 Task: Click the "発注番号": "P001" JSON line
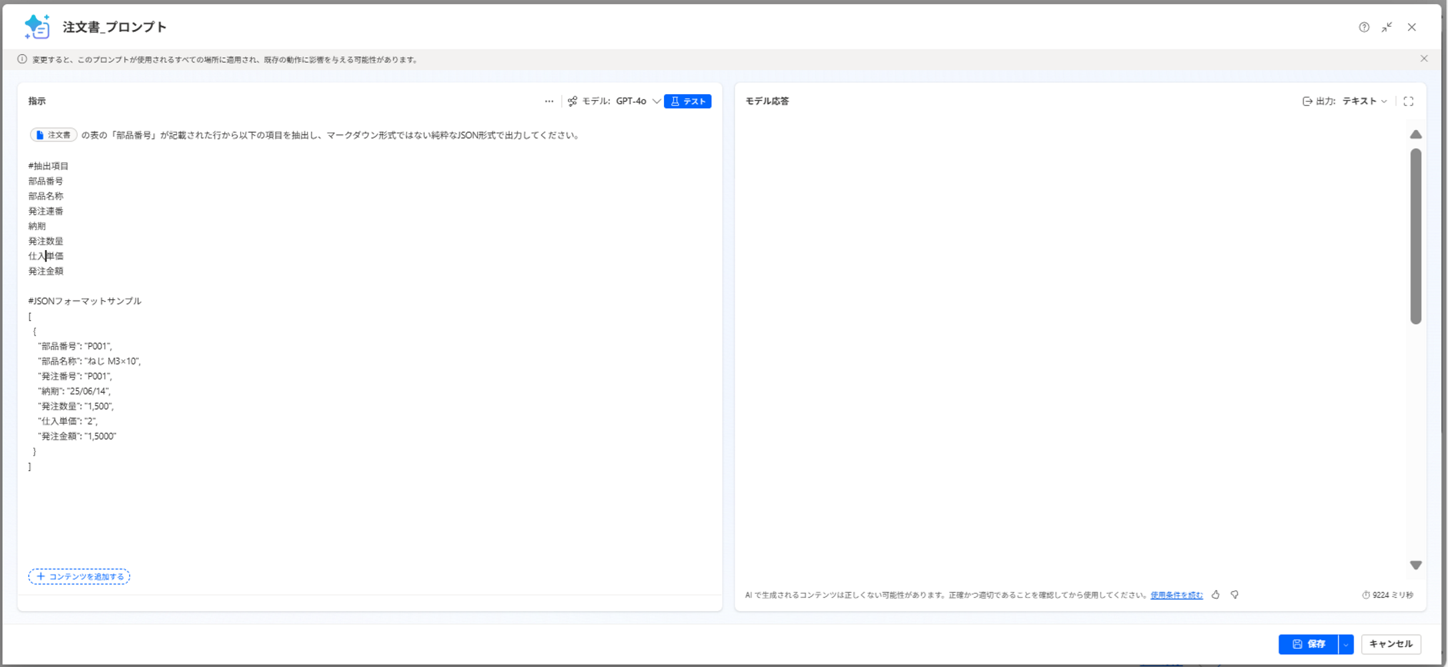pos(75,376)
